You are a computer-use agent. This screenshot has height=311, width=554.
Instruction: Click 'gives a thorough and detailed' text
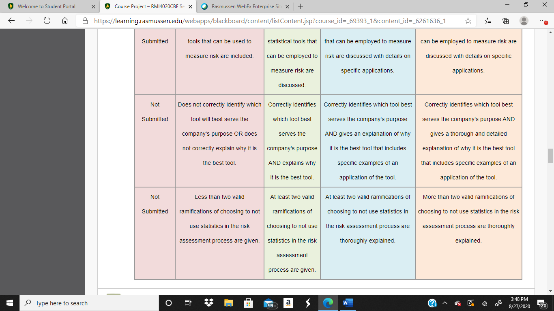[x=468, y=134]
